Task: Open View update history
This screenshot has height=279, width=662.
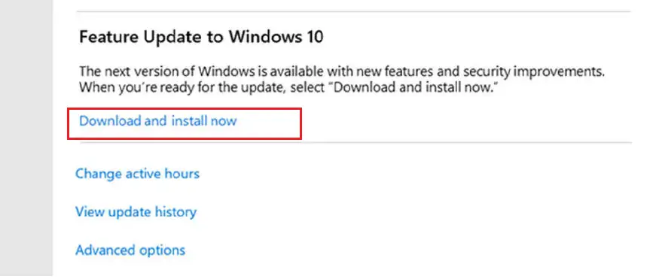Action: (136, 212)
